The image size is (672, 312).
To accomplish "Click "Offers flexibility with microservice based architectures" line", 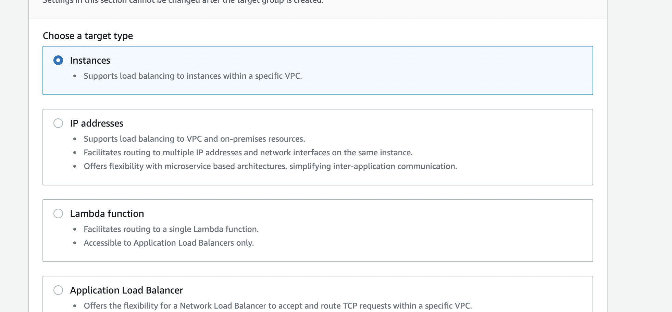I will tap(270, 166).
